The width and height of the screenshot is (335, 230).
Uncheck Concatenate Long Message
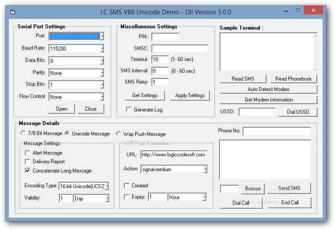pos(27,170)
